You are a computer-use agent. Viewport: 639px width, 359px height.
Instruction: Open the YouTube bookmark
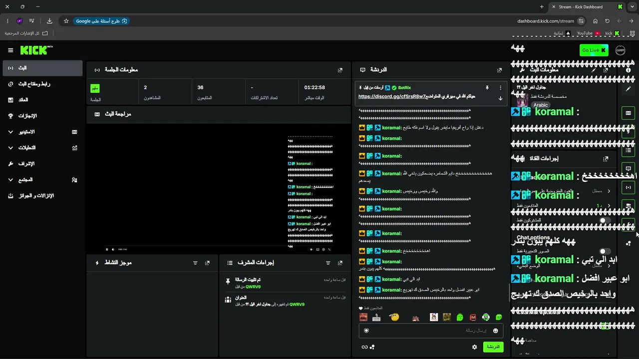588,33
